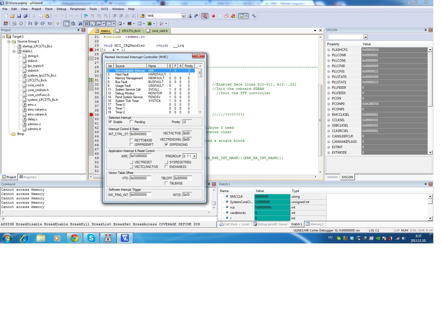Check the ISRPREEMPT checkbox
Screen dimensions: 442x331
pos(131,144)
